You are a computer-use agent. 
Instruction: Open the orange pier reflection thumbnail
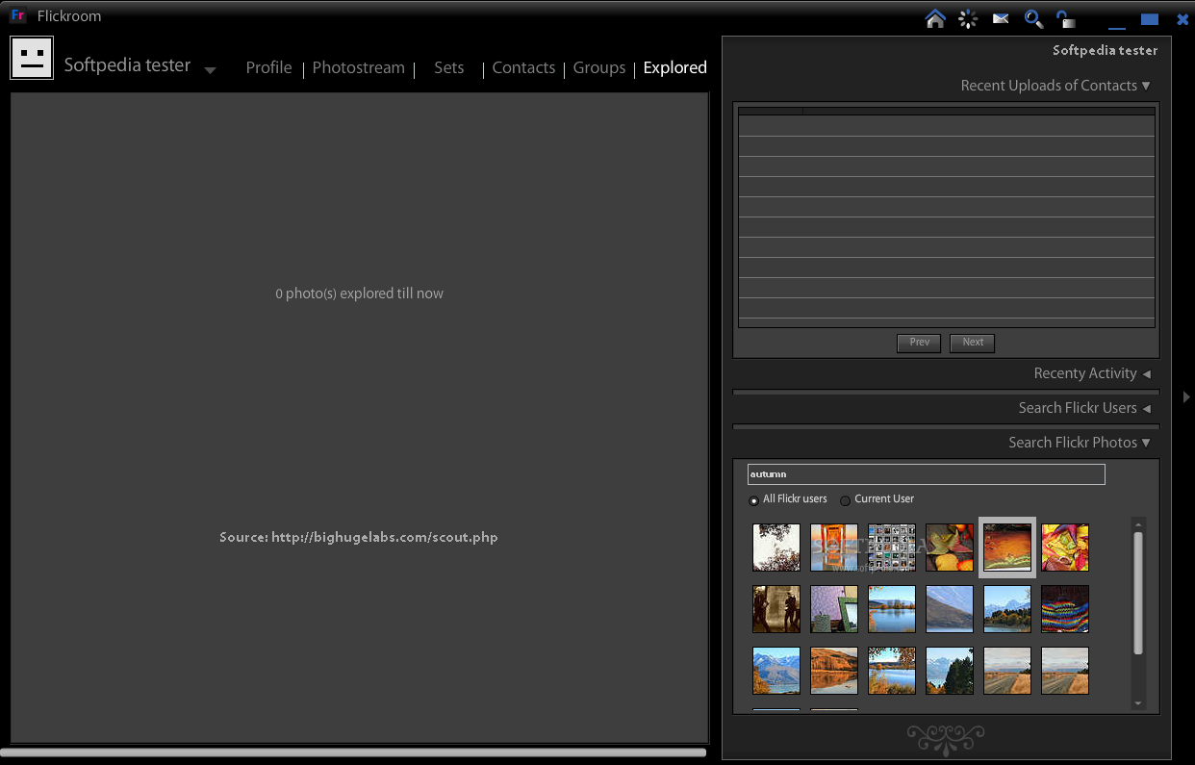point(834,548)
